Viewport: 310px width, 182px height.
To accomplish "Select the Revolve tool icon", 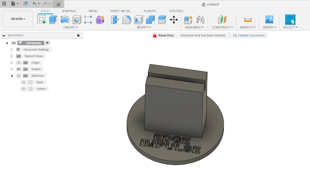I will [65, 20].
